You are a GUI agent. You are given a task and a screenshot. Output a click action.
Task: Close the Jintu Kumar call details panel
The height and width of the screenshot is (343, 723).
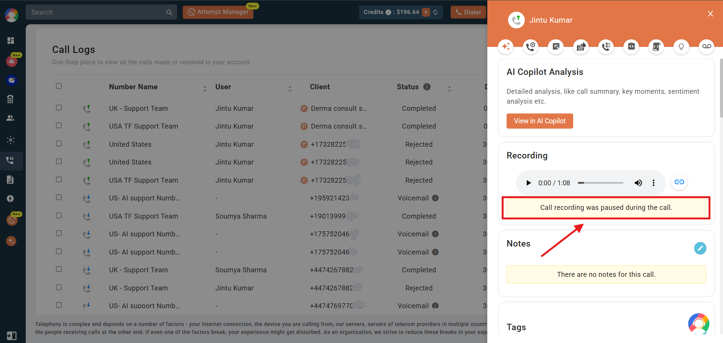pyautogui.click(x=710, y=14)
